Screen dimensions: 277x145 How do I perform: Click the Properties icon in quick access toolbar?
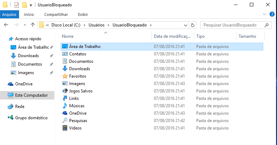coord(17,5)
